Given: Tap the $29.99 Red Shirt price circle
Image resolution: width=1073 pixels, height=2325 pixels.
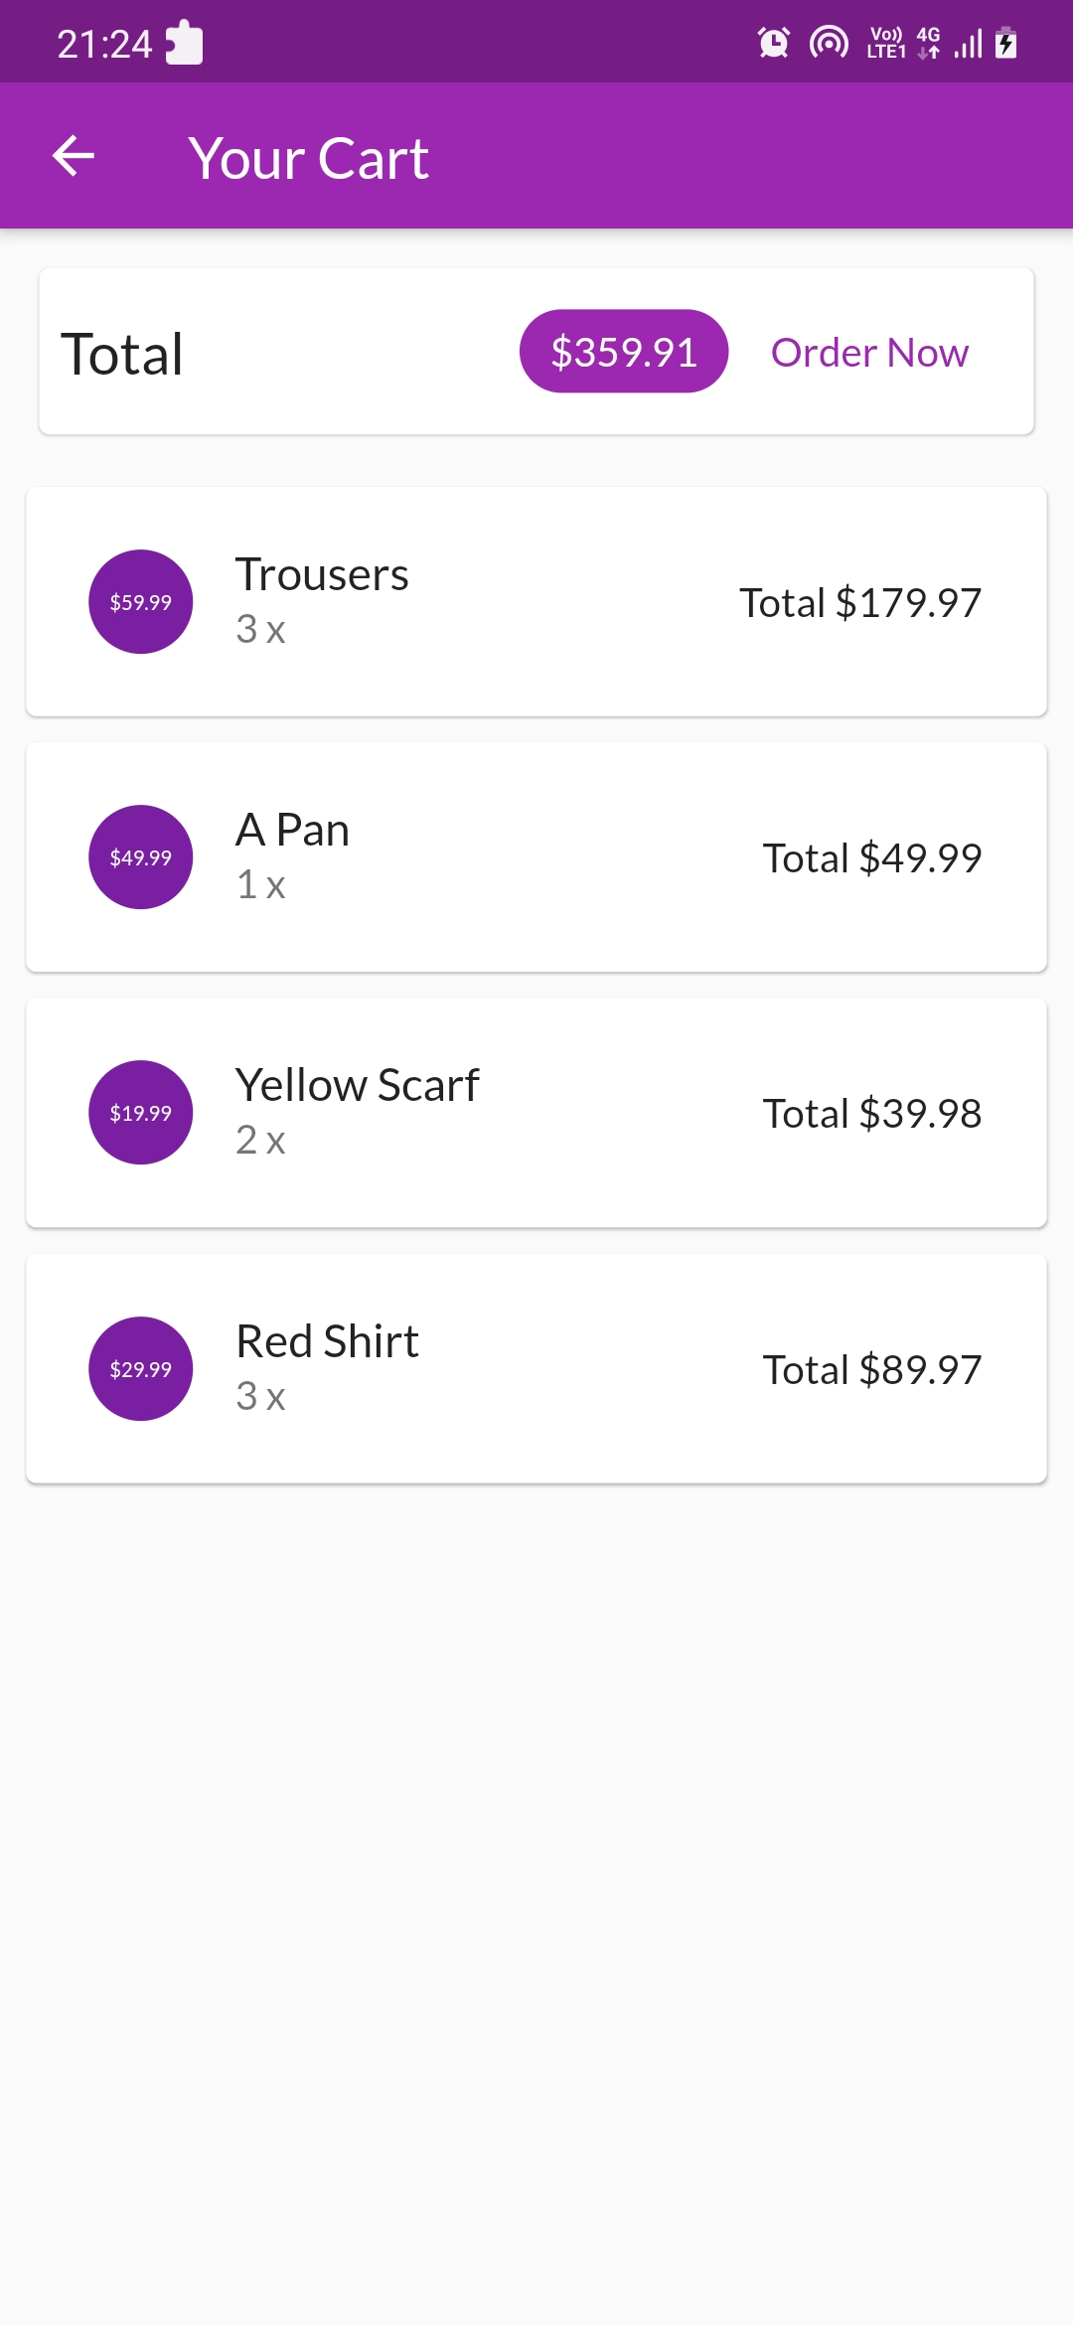Looking at the screenshot, I should point(141,1369).
